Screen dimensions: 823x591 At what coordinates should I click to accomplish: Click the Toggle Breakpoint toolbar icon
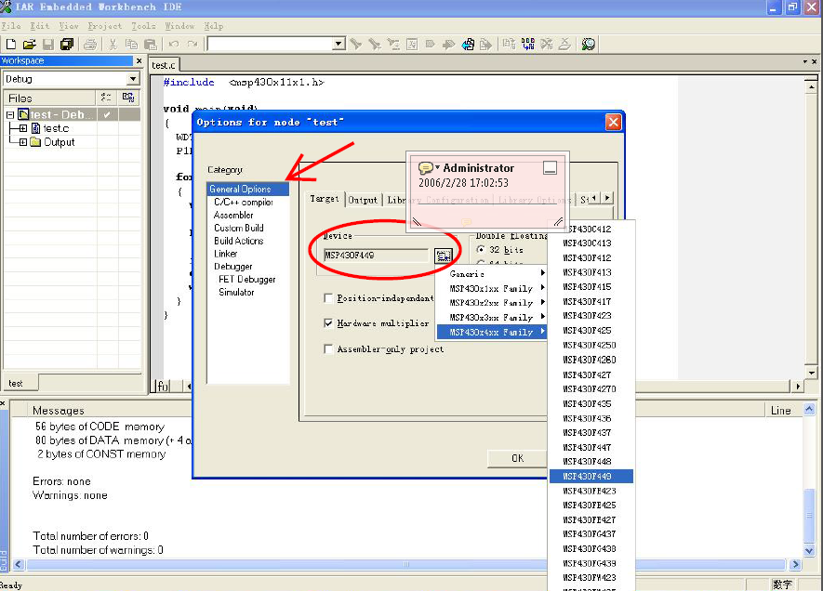pyautogui.click(x=564, y=45)
